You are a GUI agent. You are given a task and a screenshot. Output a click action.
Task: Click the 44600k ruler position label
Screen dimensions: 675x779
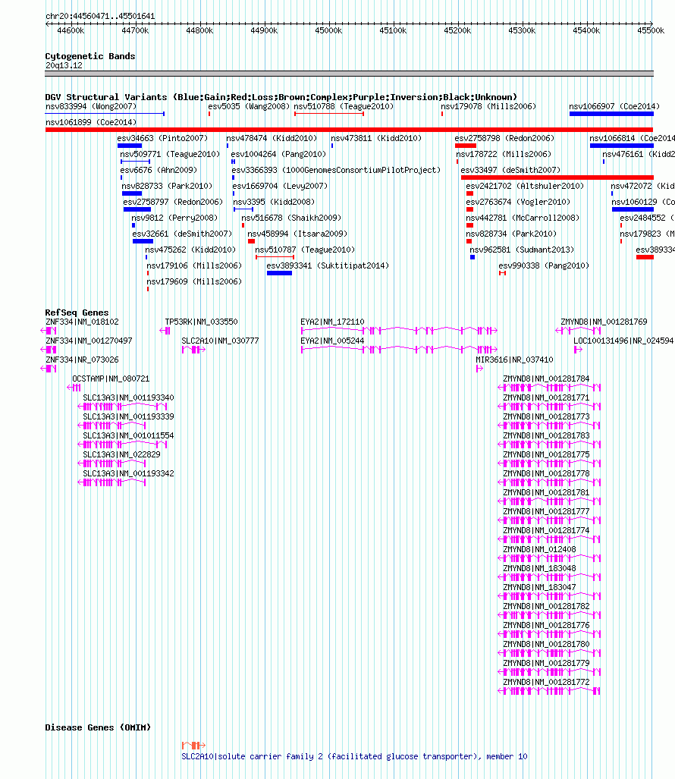click(x=71, y=31)
